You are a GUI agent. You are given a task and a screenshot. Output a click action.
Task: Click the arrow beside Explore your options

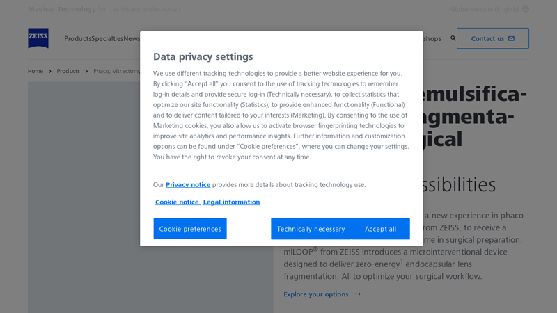tap(357, 294)
